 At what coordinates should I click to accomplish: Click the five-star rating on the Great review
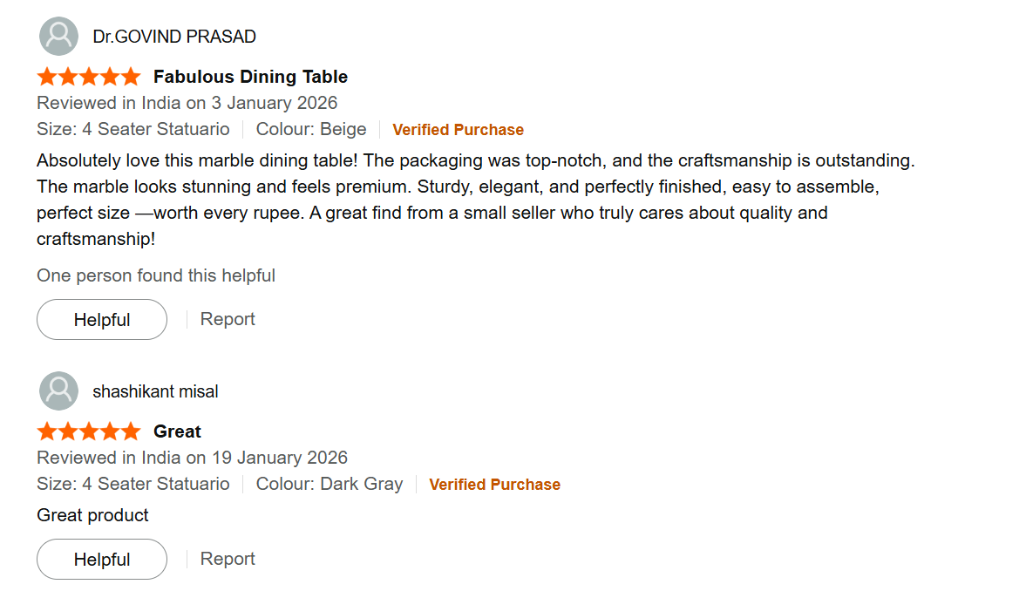pyautogui.click(x=88, y=431)
